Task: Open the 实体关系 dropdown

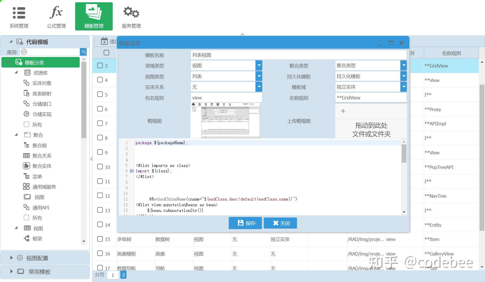Action: (259, 87)
